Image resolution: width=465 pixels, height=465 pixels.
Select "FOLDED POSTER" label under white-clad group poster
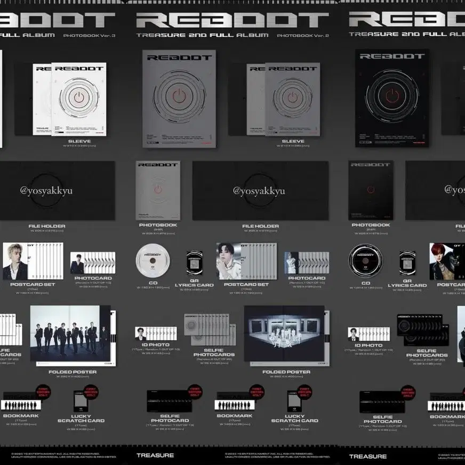click(x=286, y=372)
